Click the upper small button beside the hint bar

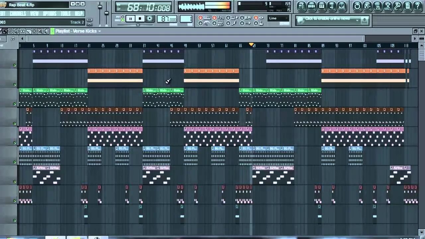coord(89,20)
